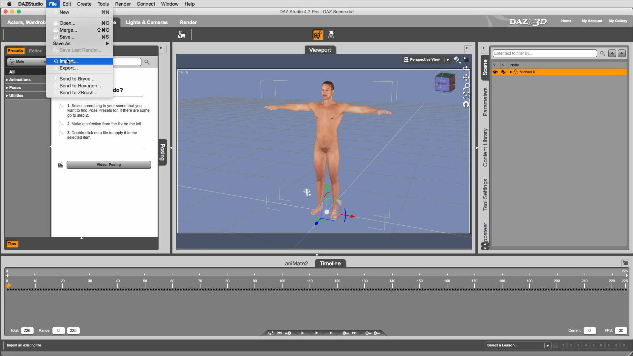The image size is (633, 356).
Task: Open the DrawStyle sphere options in viewport
Action: coord(457,59)
